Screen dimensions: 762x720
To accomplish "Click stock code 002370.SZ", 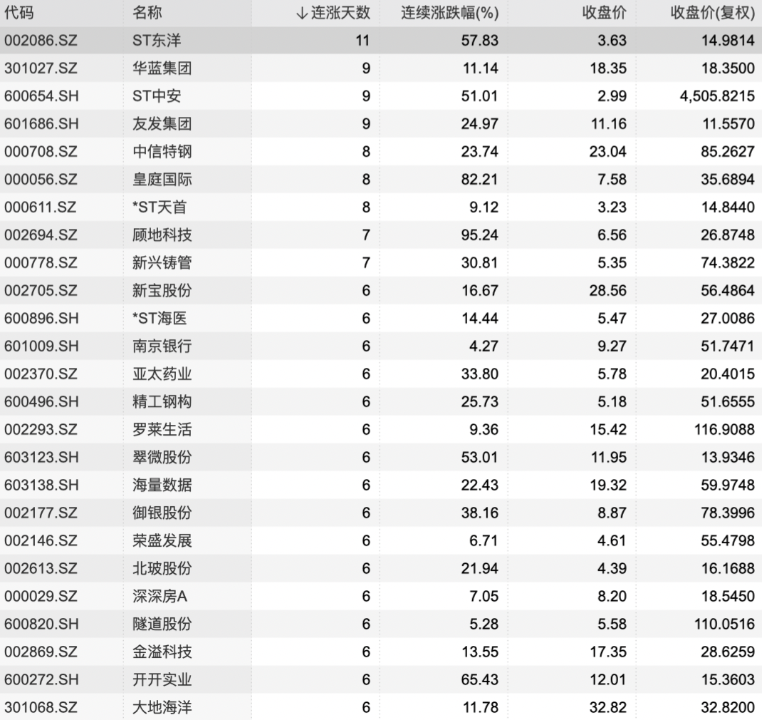I will [41, 373].
